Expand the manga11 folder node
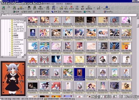Image resolution: width=139 pixels, height=100 pixels. (x=10, y=55)
